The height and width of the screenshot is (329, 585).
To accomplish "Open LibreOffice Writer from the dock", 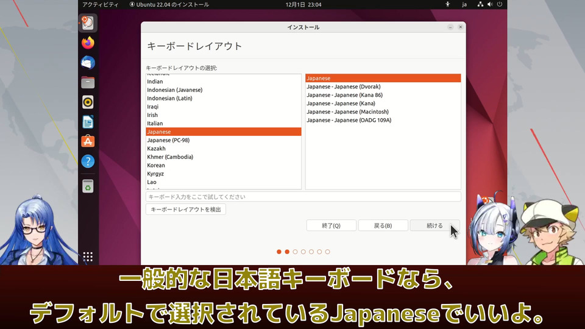I will tap(88, 122).
